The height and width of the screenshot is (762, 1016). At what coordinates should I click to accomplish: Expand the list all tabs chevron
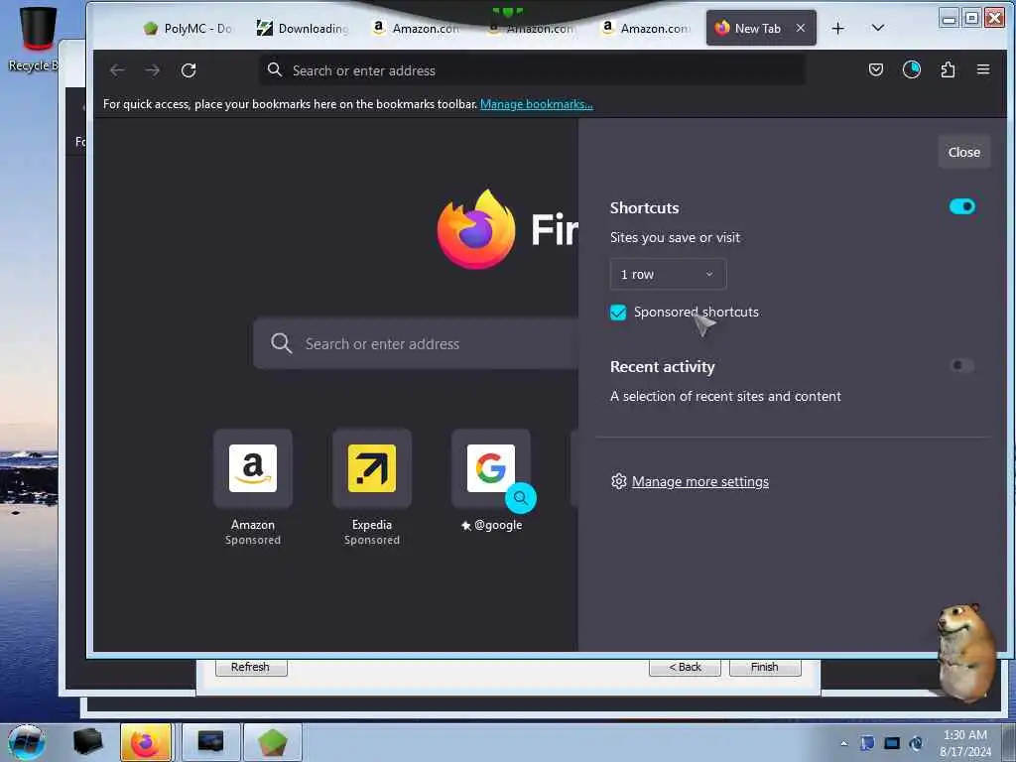[x=878, y=28]
